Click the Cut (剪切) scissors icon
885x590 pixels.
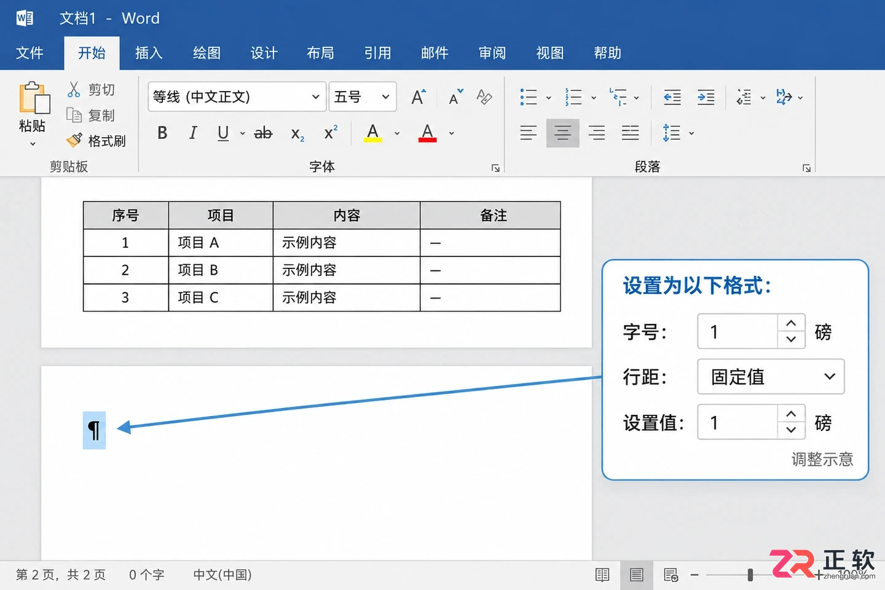[x=74, y=90]
